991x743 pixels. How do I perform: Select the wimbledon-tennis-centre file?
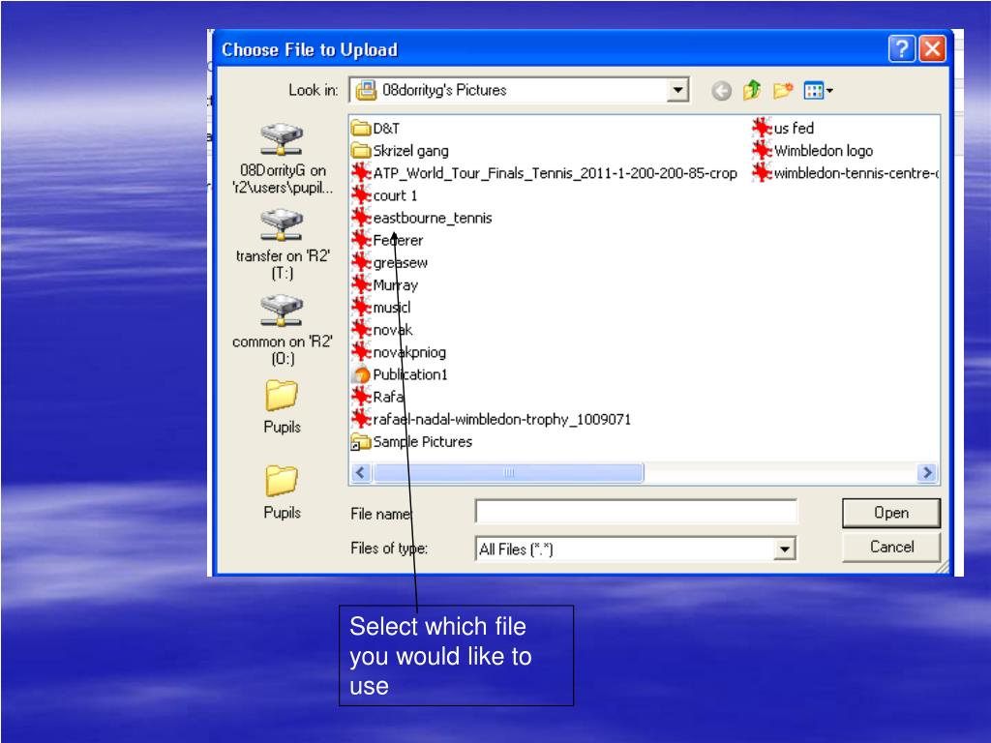tap(845, 173)
